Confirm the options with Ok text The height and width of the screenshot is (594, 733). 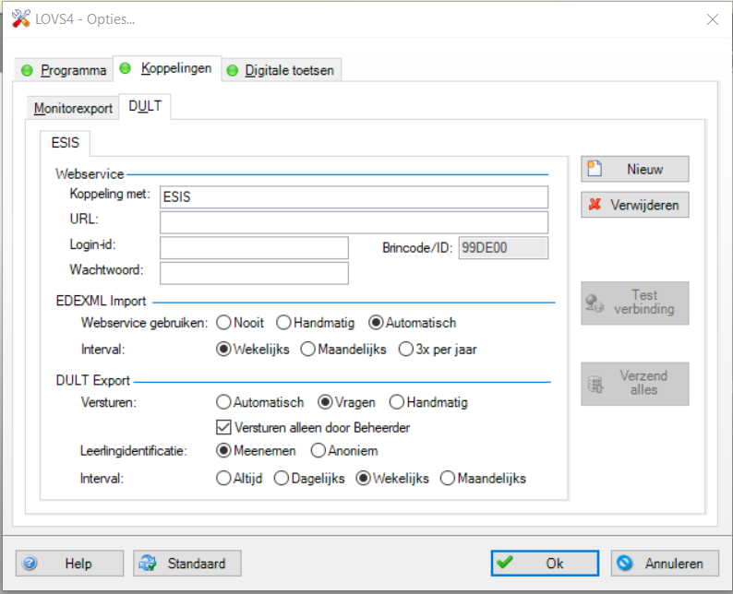[x=555, y=564]
